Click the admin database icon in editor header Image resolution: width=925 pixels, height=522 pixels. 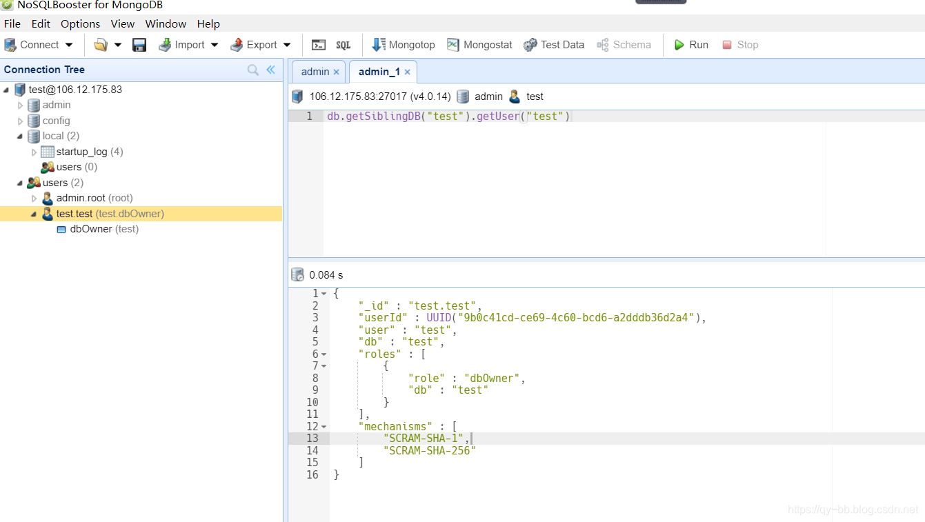pyautogui.click(x=463, y=97)
